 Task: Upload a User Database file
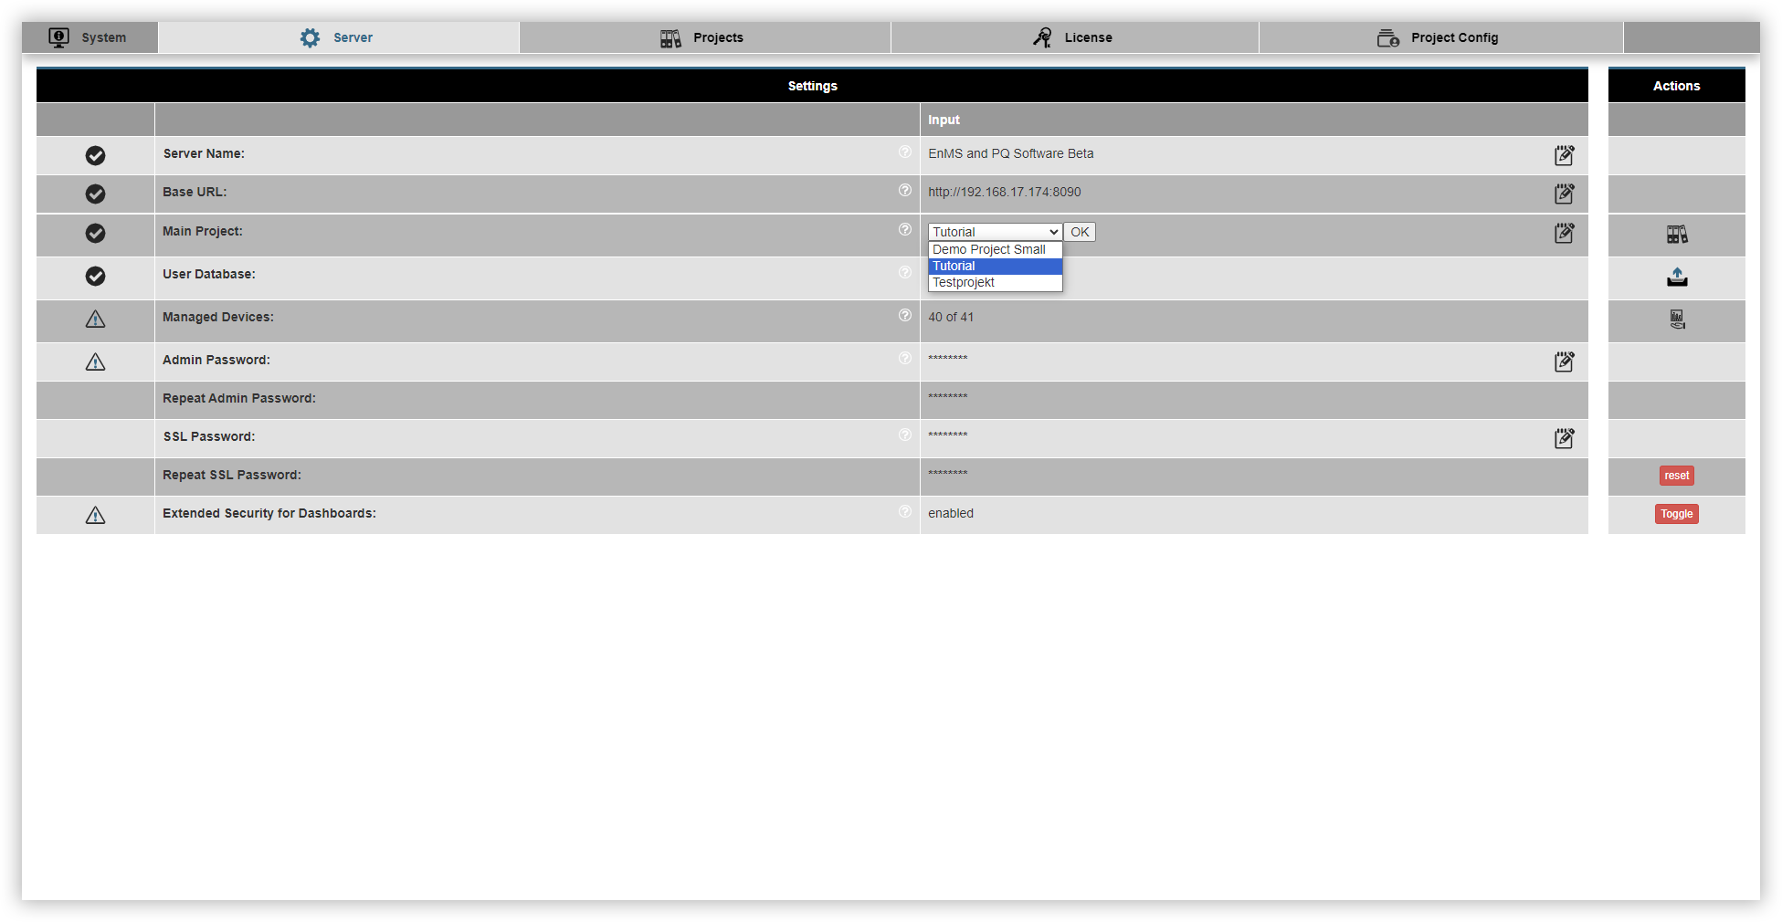1676,277
